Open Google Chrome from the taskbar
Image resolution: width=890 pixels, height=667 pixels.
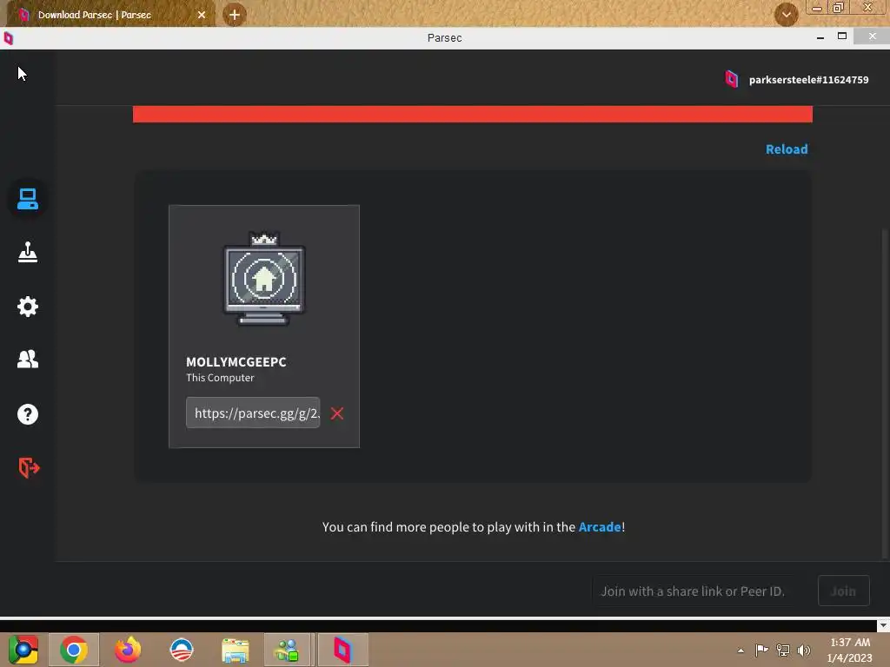[x=73, y=650]
